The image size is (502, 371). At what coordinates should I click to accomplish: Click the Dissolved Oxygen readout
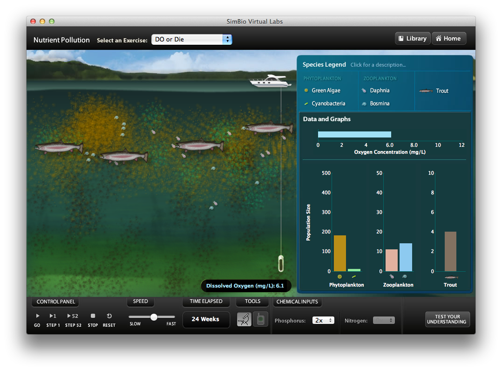245,286
